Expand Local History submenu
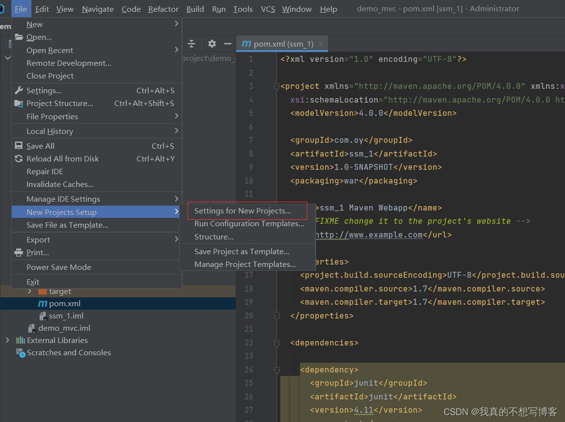 (x=177, y=131)
